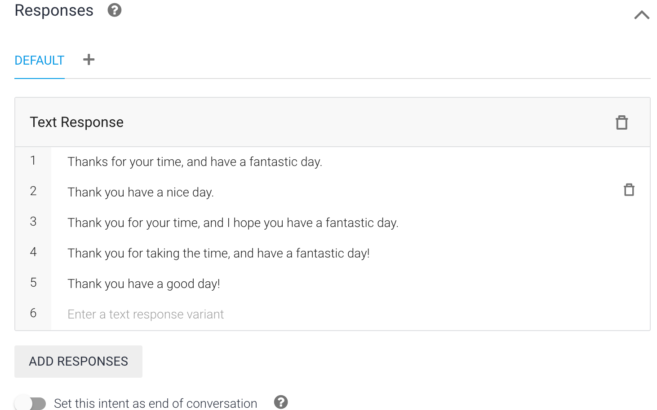This screenshot has width=657, height=410.
Task: Select response 'Thank you have a good day!'
Action: pos(144,284)
